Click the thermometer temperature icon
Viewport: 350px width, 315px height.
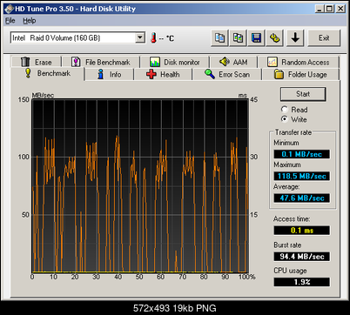pyautogui.click(x=153, y=38)
